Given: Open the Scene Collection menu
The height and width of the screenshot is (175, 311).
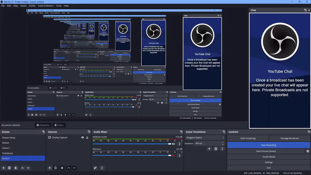Looking at the screenshot, I should point(46,6).
